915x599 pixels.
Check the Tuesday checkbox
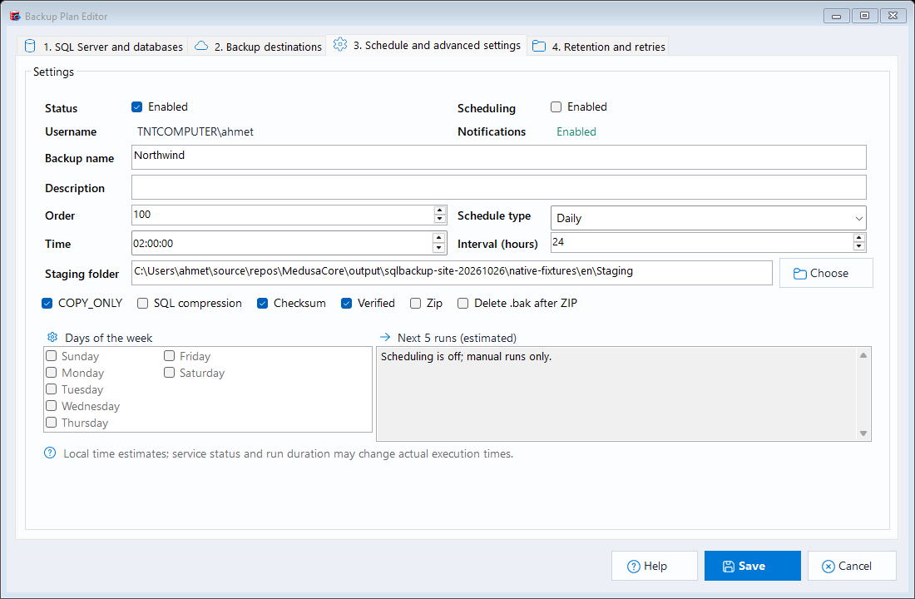(x=52, y=389)
